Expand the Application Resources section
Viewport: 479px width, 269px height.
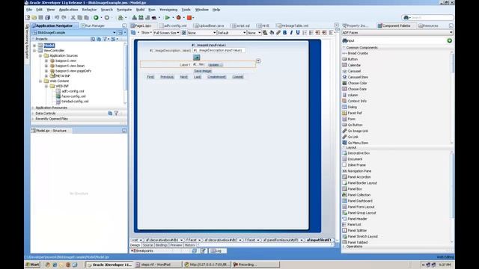33,108
